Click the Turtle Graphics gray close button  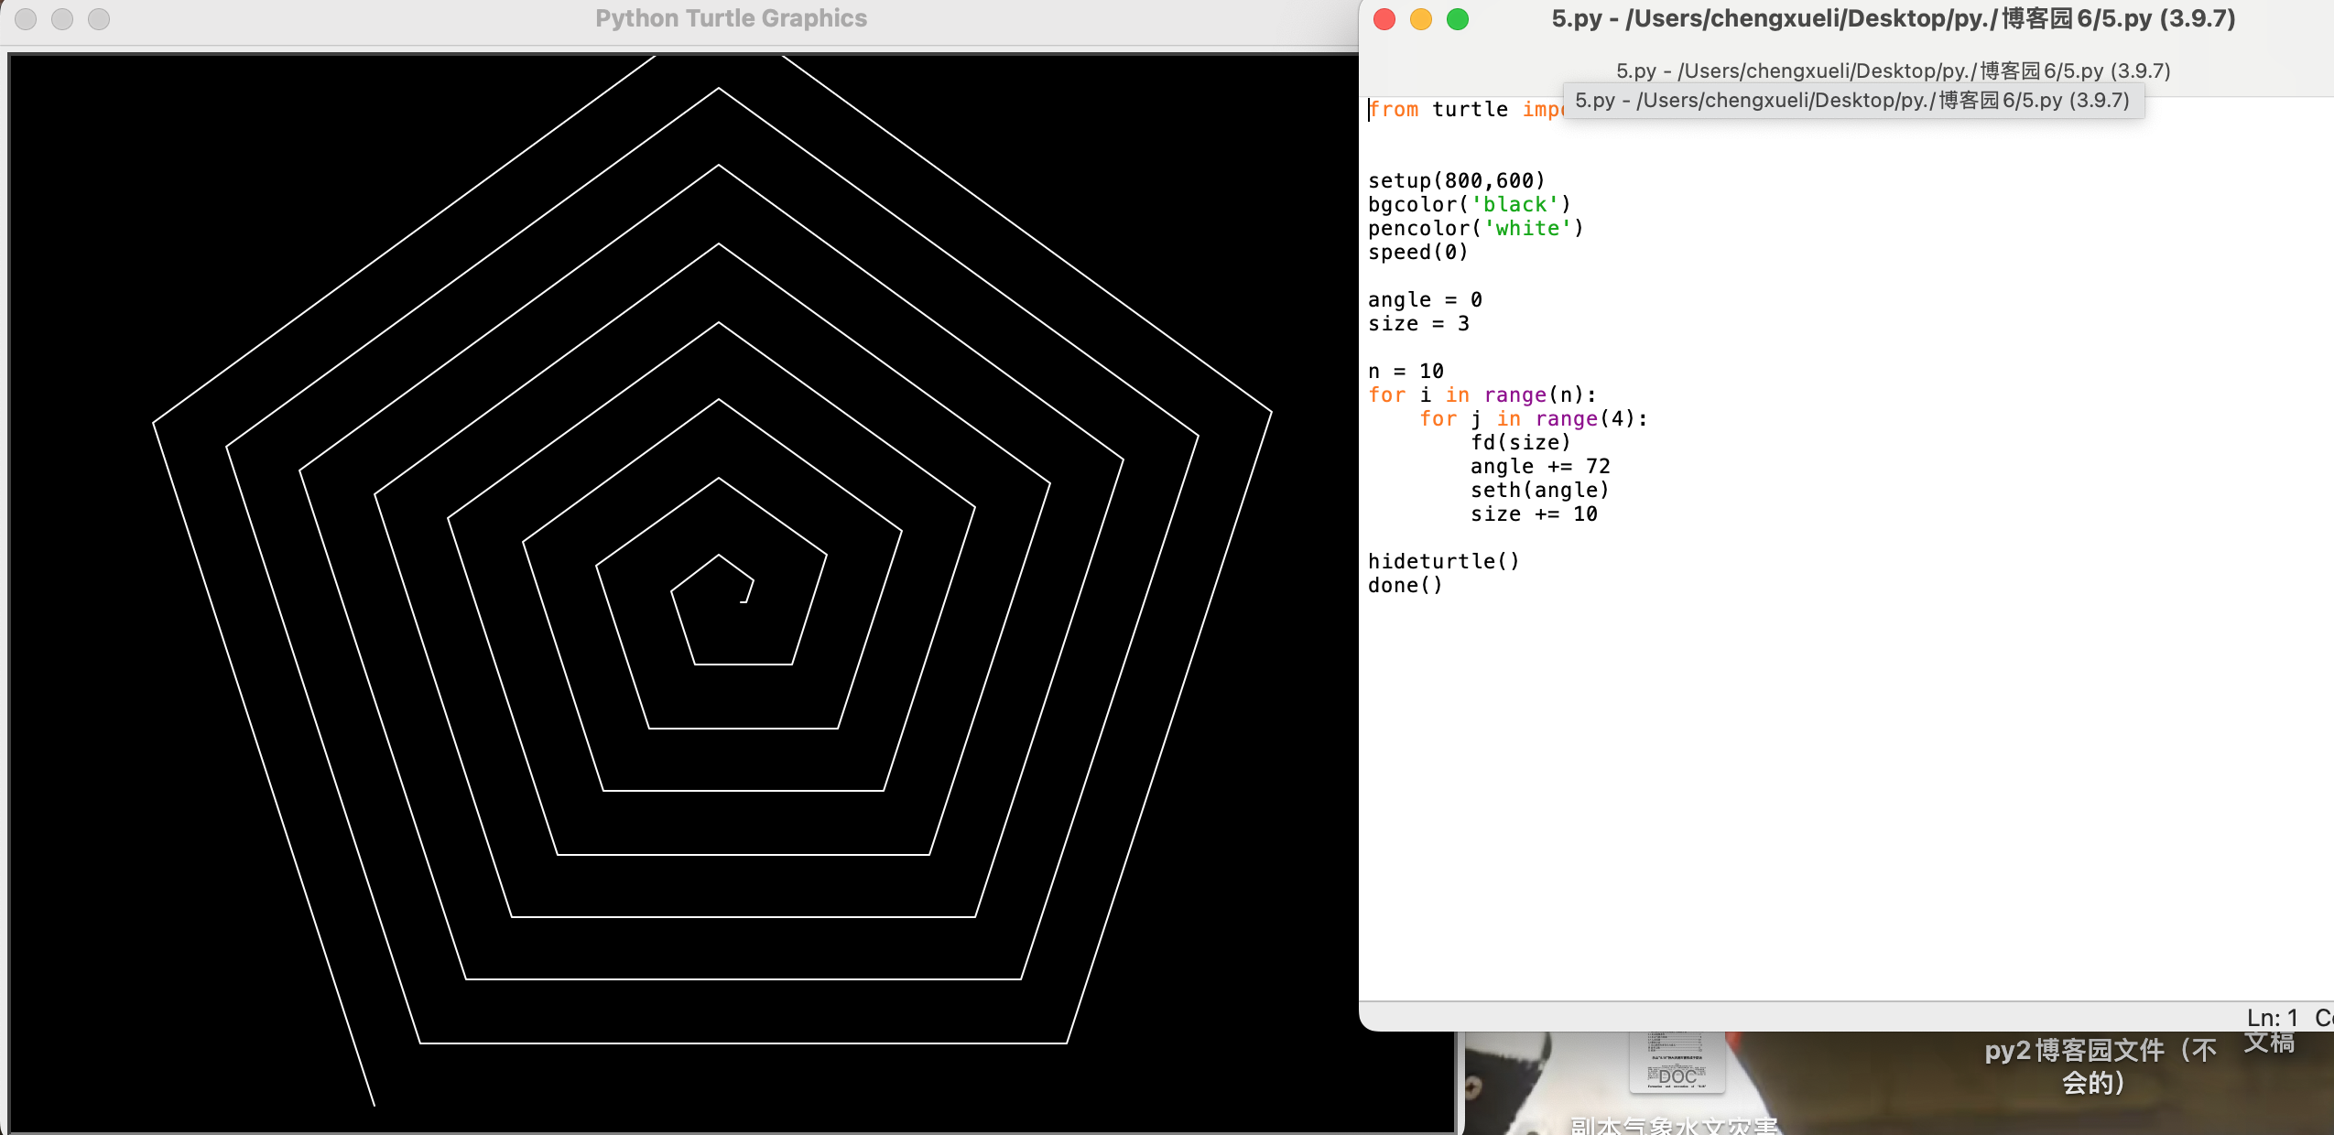26,19
